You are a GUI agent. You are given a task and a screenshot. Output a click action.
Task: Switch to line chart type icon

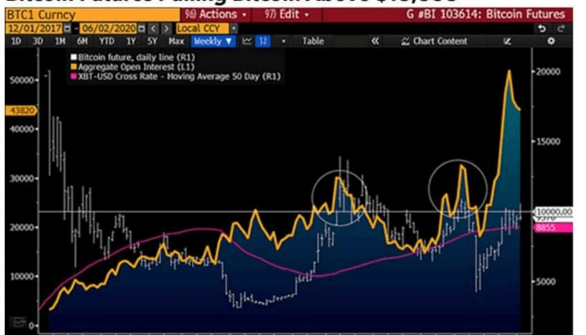(x=247, y=41)
